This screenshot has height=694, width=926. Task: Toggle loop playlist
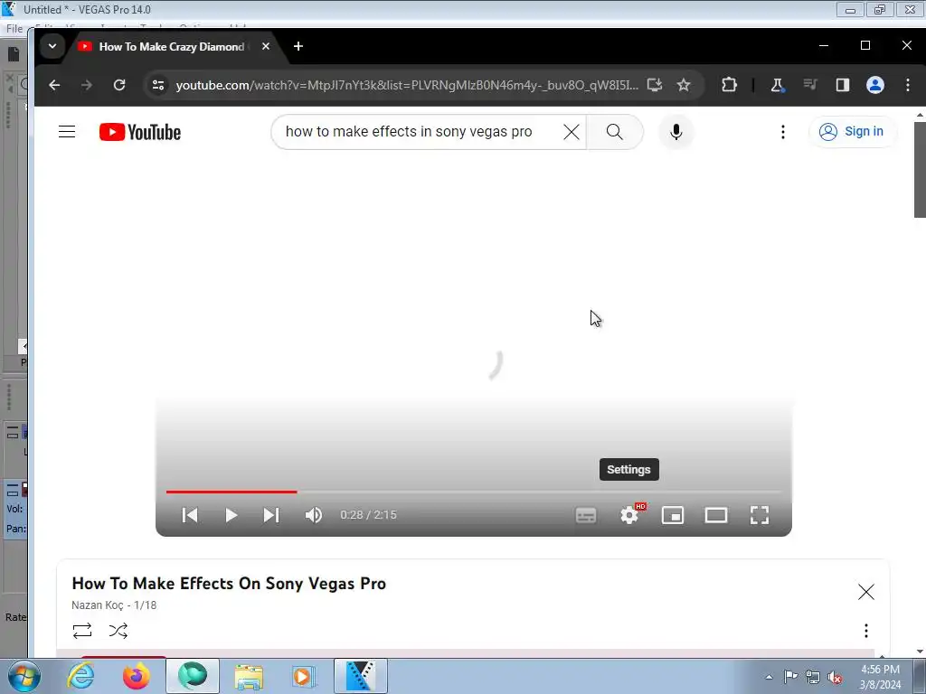(82, 630)
